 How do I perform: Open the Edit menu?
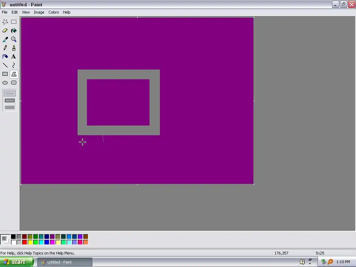point(15,12)
